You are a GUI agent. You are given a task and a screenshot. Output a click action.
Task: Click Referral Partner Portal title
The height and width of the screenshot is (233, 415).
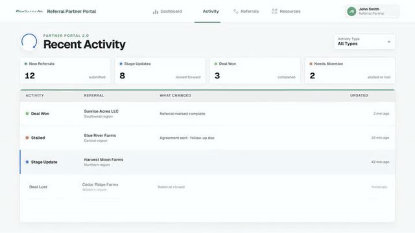click(x=71, y=12)
